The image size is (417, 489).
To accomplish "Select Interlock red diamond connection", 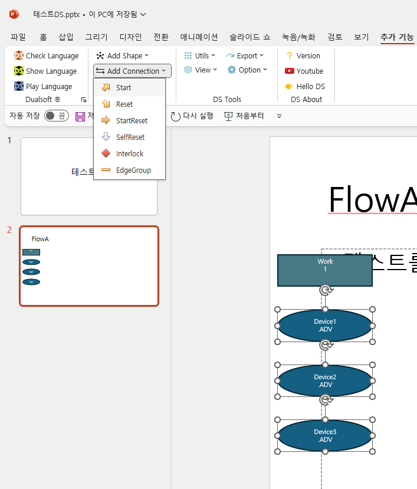I will pos(106,154).
